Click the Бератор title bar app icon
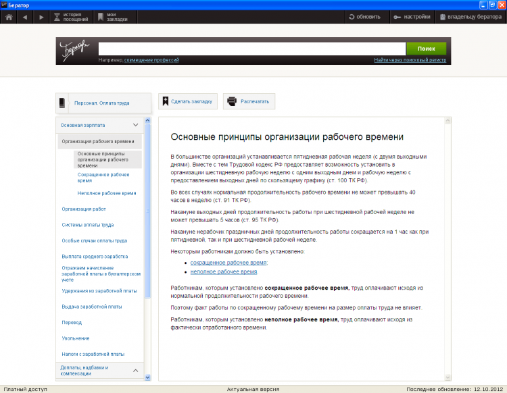 point(4,5)
